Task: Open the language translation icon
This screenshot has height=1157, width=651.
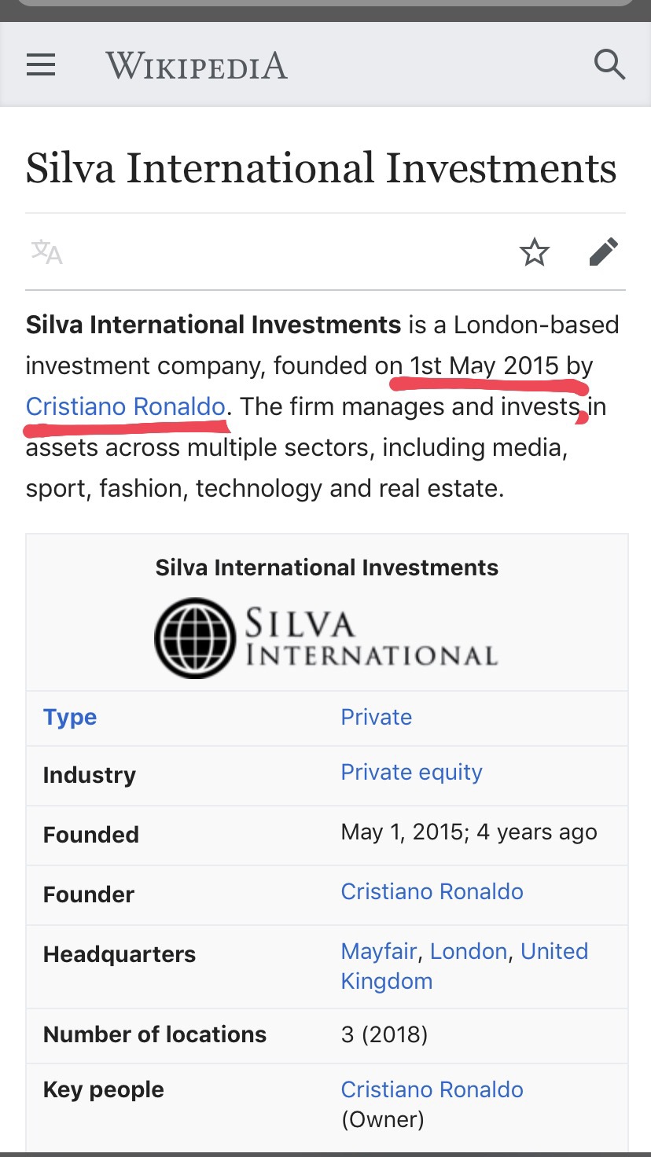Action: (x=46, y=252)
